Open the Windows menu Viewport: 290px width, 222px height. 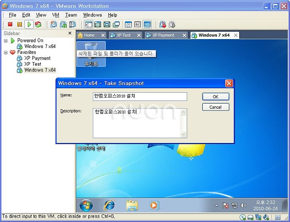[93, 15]
